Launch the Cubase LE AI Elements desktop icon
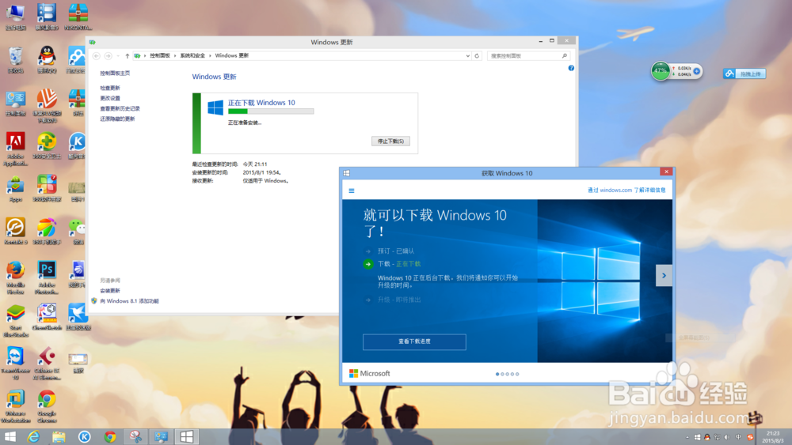Screen dimensions: 792x445 [x=47, y=363]
